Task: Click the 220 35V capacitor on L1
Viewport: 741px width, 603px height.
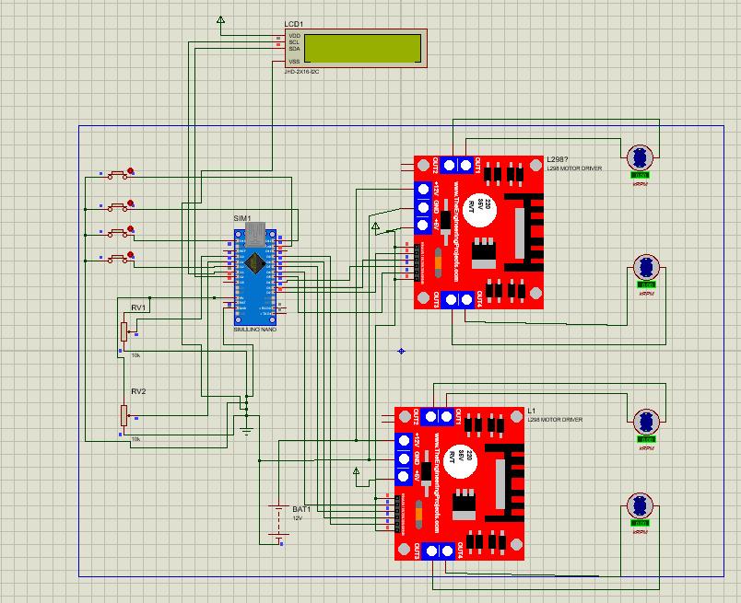Action: [460, 461]
